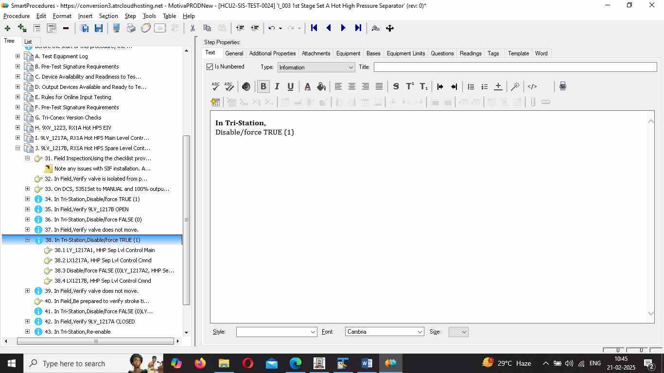This screenshot has width=664, height=373.
Task: Select step 40 In Field Be prepared
Action: [x=97, y=301]
